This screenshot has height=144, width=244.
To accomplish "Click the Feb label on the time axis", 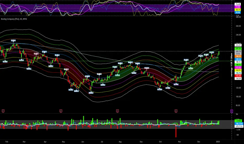I will [x=7, y=142].
